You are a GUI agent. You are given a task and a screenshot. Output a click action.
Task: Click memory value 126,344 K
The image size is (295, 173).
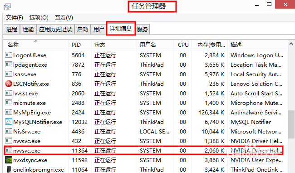click(211, 113)
